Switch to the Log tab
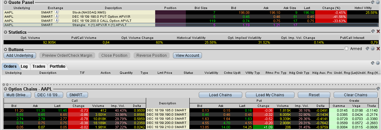 tap(24, 66)
